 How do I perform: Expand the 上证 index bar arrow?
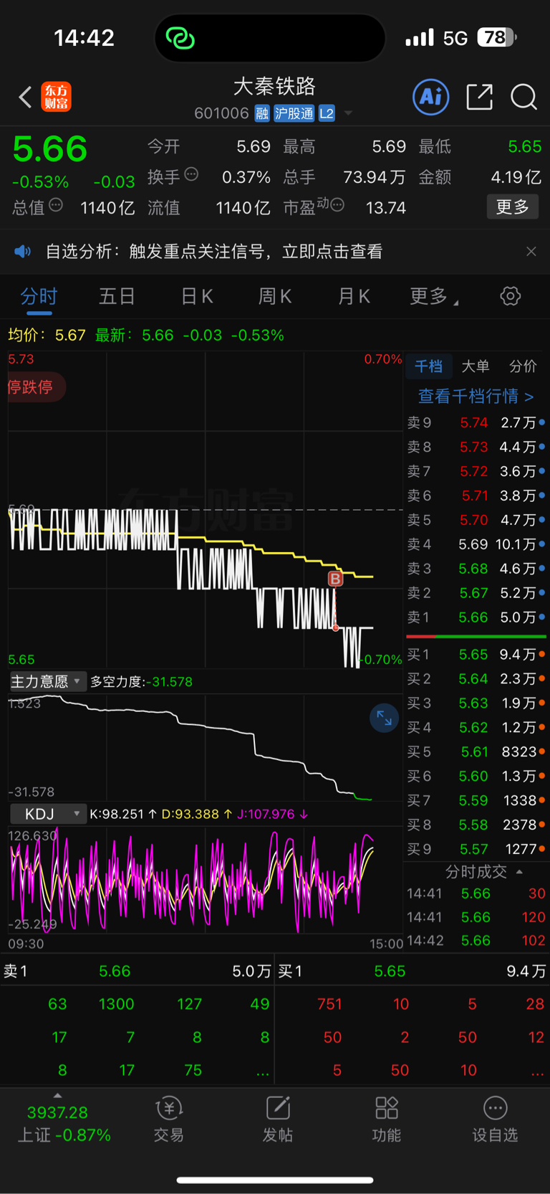click(57, 1095)
